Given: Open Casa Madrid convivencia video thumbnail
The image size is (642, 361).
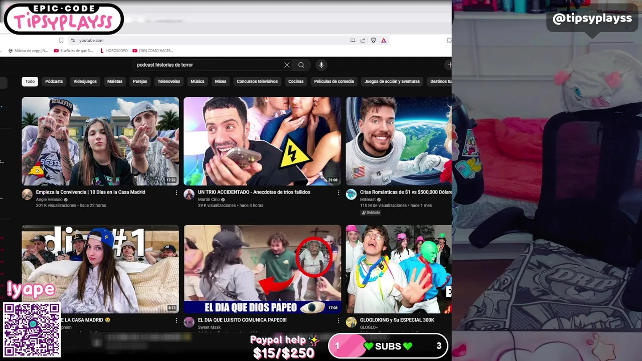Looking at the screenshot, I should click(100, 141).
